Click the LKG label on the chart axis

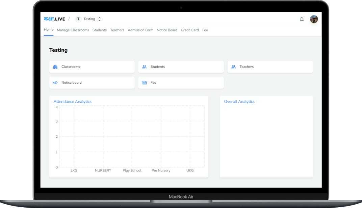point(74,170)
